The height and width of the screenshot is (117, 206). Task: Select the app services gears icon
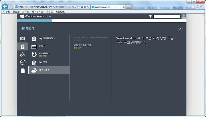[23, 55]
